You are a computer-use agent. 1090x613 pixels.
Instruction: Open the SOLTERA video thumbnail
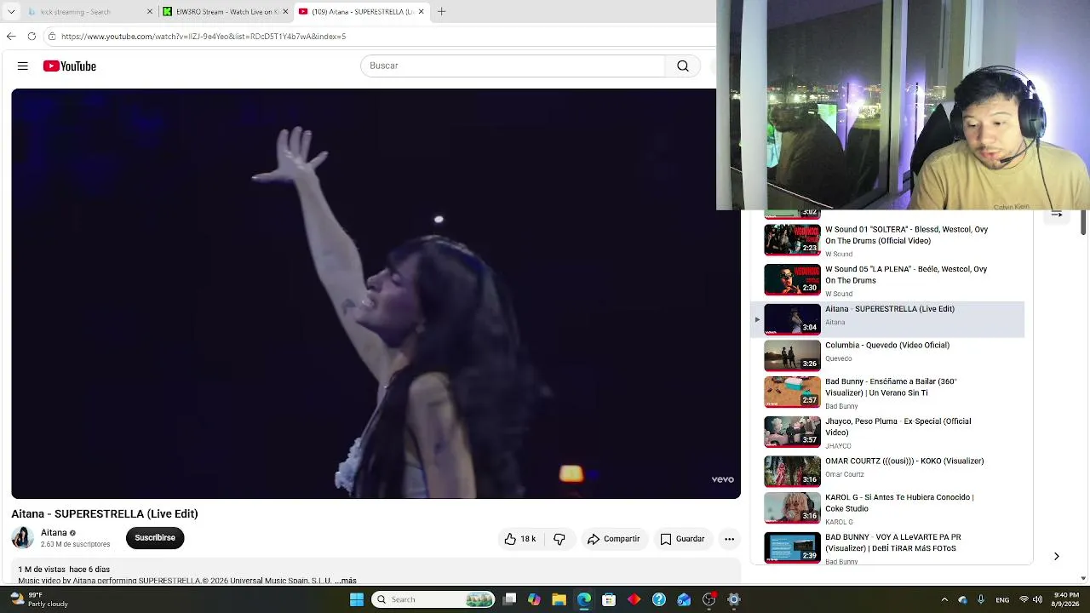792,240
